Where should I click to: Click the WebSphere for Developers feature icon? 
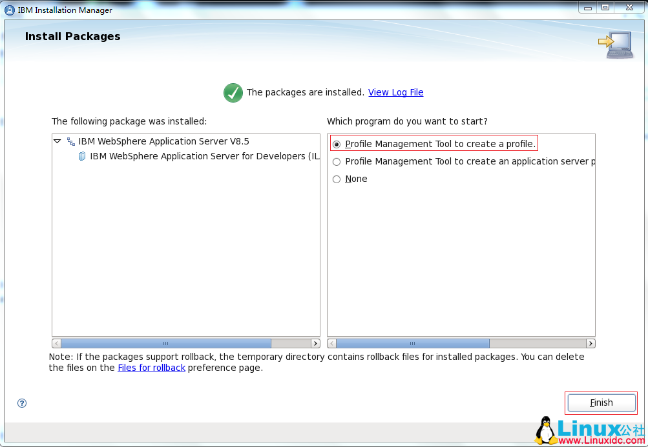[82, 157]
